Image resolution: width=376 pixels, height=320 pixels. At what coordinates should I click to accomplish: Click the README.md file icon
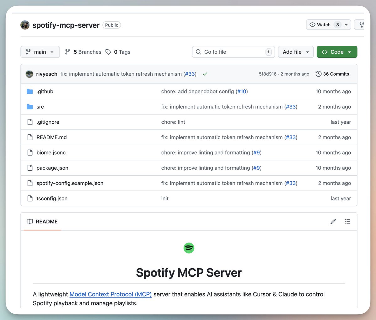point(30,137)
